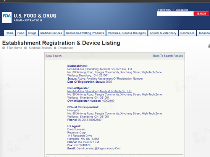The height and width of the screenshot is (157, 210).
Task: Open the Food tab
Action: tap(21, 33)
